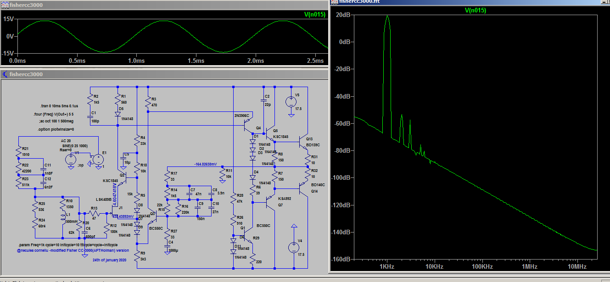610x282 pixels.
Task: Select capacitor C2 22p
Action: pyautogui.click(x=263, y=100)
